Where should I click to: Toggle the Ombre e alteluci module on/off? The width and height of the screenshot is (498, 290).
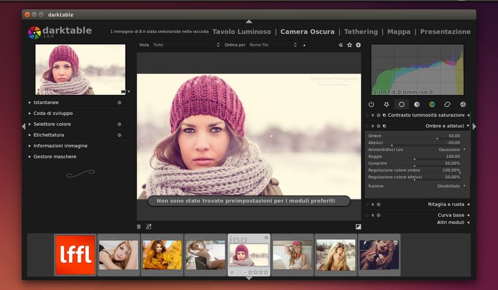(367, 126)
